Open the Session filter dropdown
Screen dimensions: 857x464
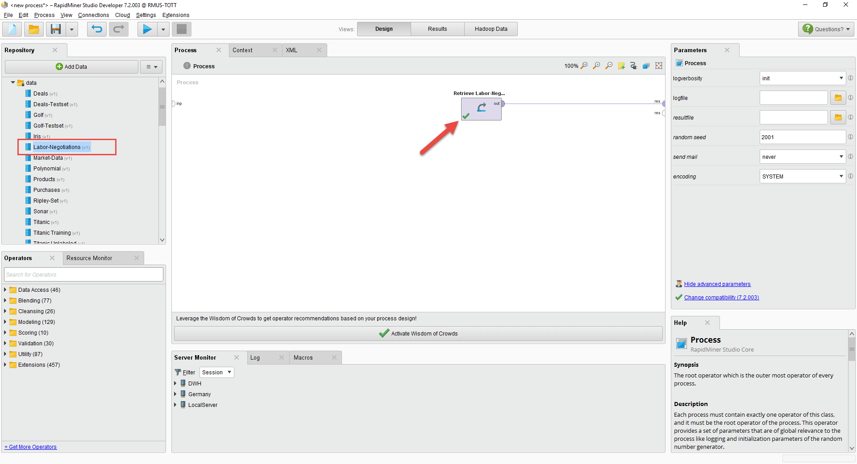point(217,372)
